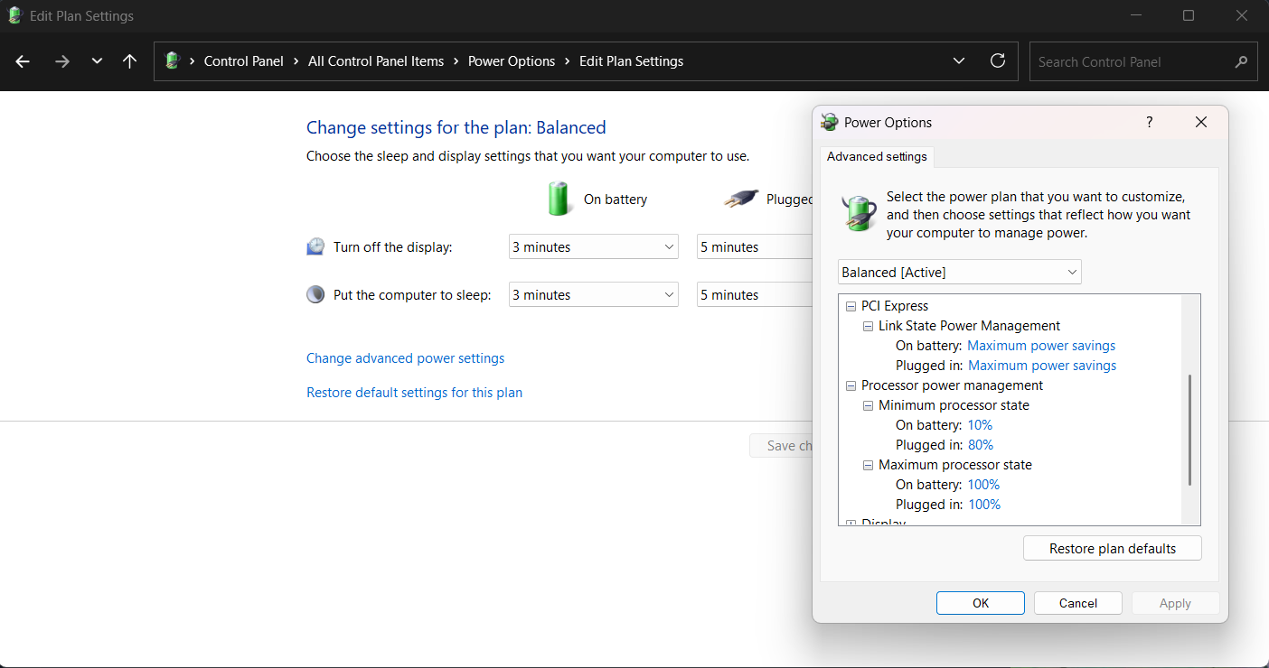
Task: Click the Forward navigation arrow
Action: [61, 61]
